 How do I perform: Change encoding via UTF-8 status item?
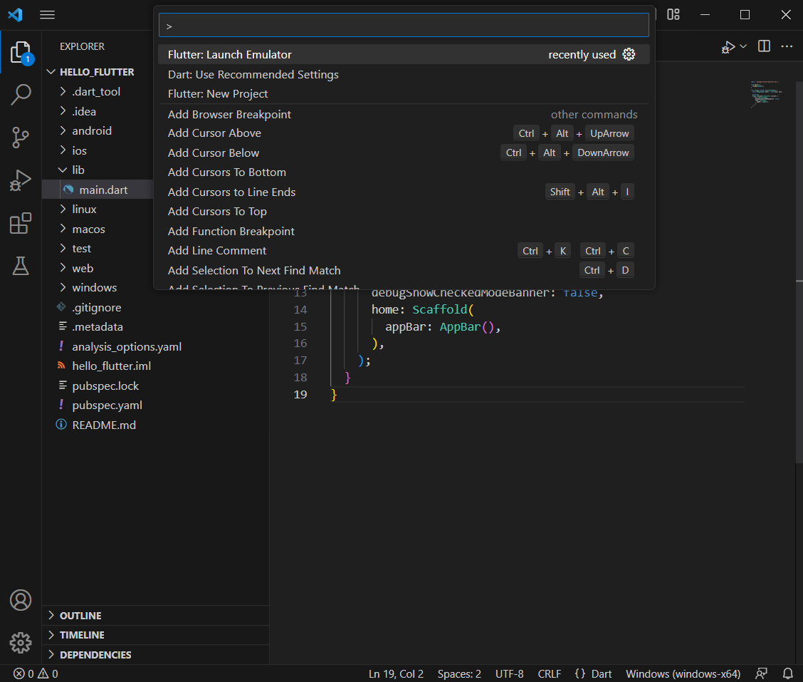tap(509, 673)
